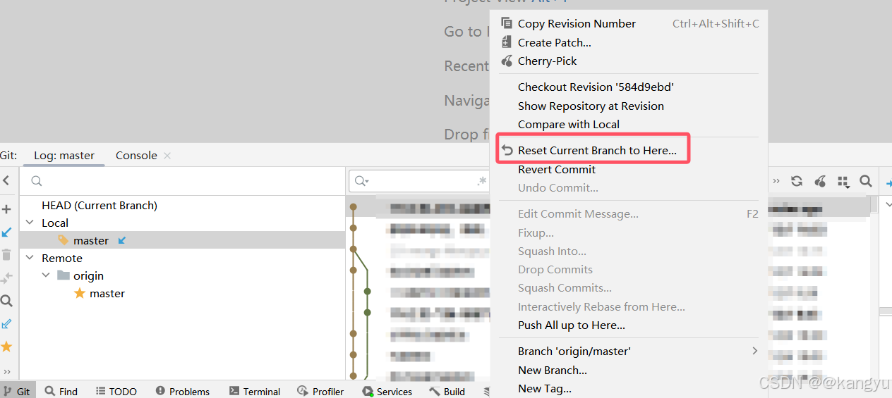Focus the commit log search field

[420, 181]
